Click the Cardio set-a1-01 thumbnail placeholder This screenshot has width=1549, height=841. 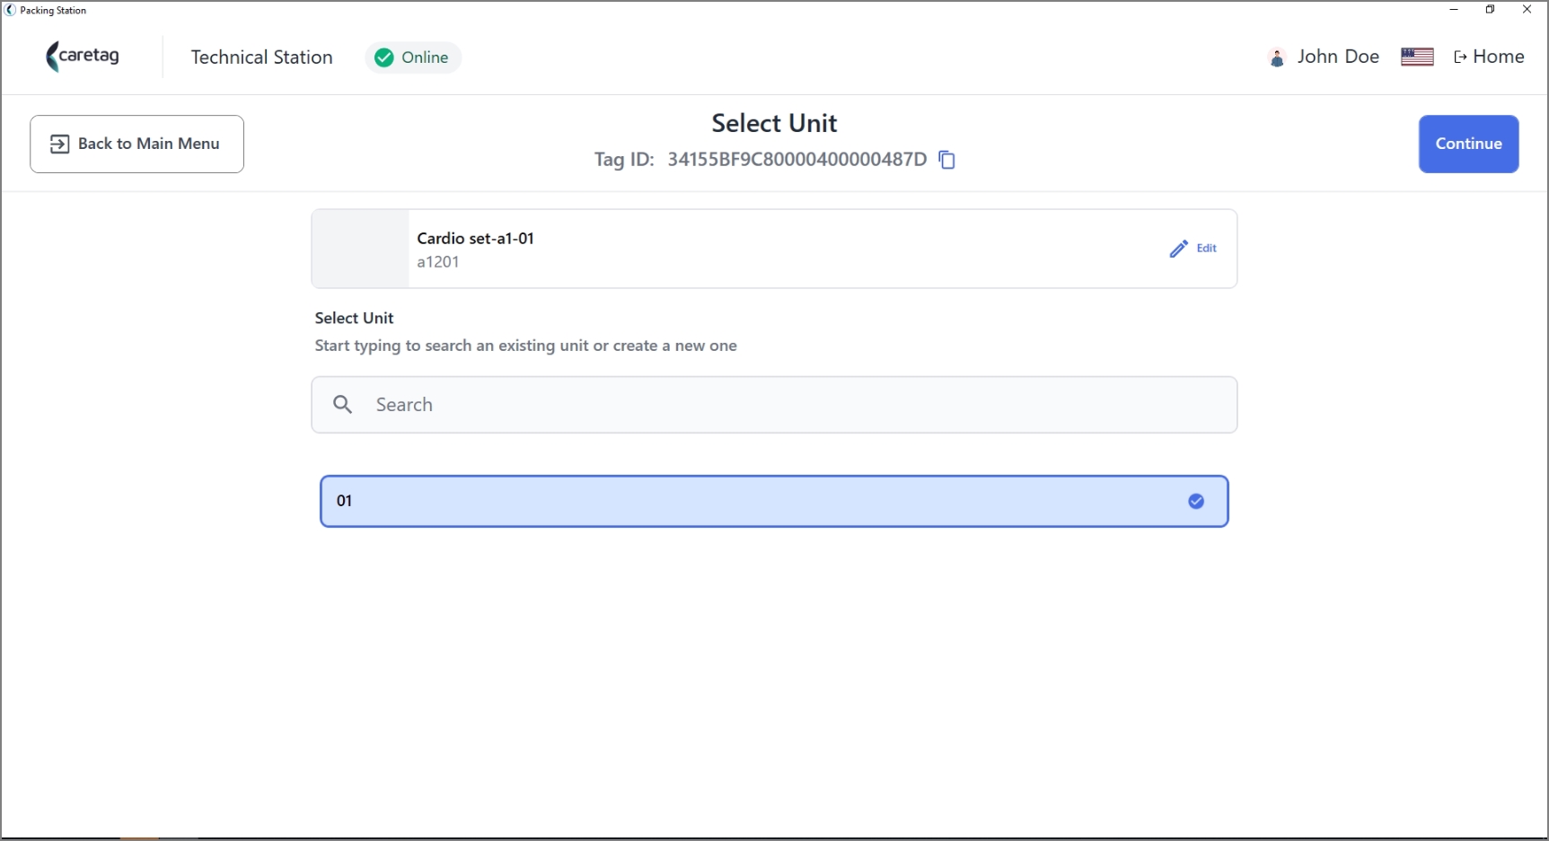[360, 249]
